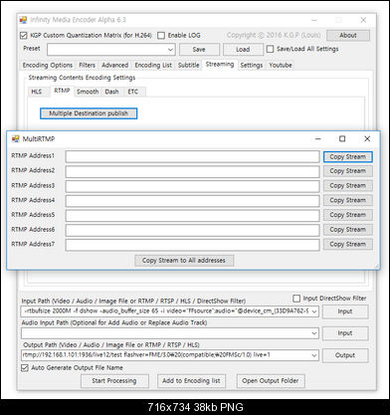Open the Settings tab
This screenshot has width=390, height=415.
coord(252,65)
